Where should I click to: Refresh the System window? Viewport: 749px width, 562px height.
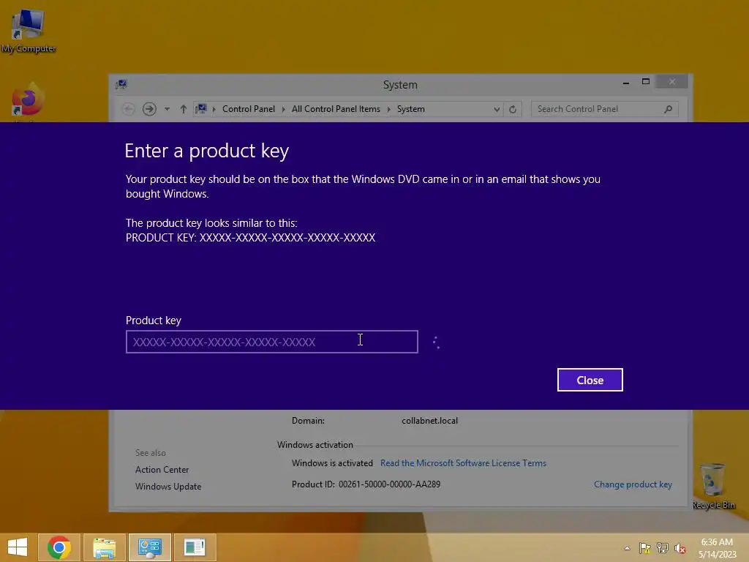[513, 109]
